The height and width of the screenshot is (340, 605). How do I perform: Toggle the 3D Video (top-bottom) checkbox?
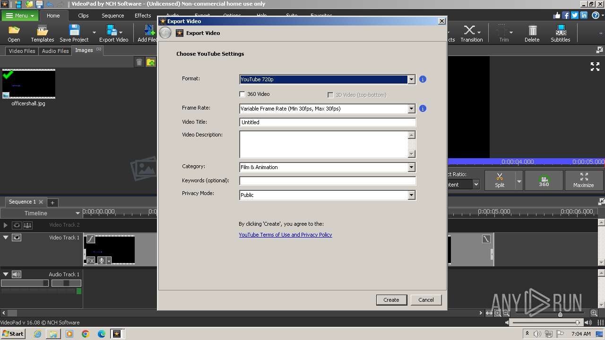pyautogui.click(x=330, y=95)
